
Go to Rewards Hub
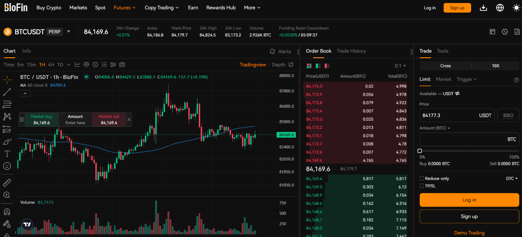coord(221,8)
